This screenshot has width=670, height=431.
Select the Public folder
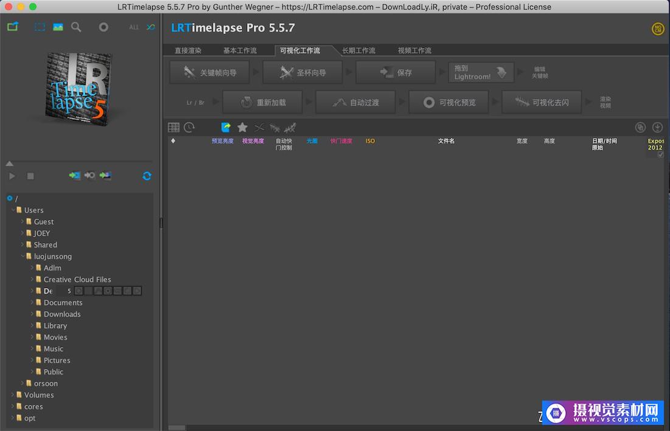click(x=53, y=371)
